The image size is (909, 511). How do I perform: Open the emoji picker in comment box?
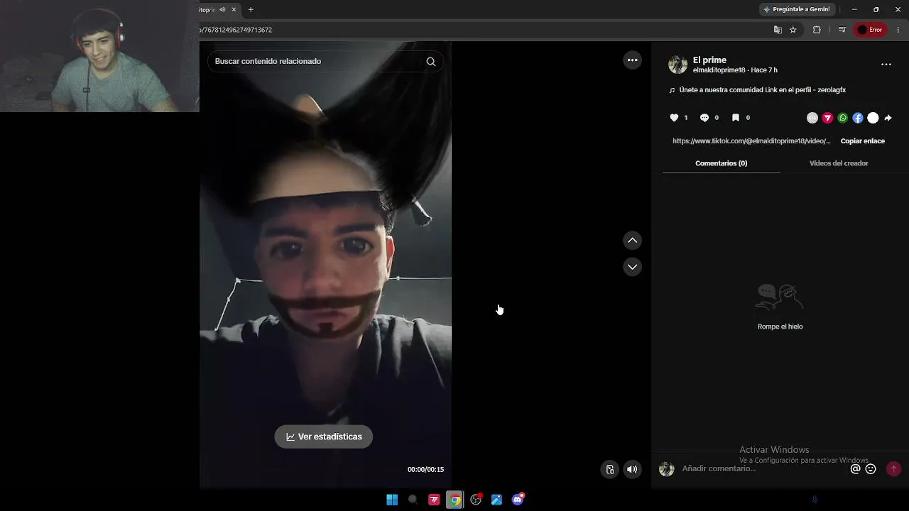click(871, 469)
